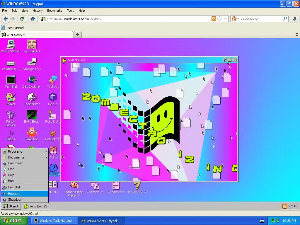Open the Credits.txt file icon
The width and height of the screenshot is (300, 225).
(x=116, y=188)
